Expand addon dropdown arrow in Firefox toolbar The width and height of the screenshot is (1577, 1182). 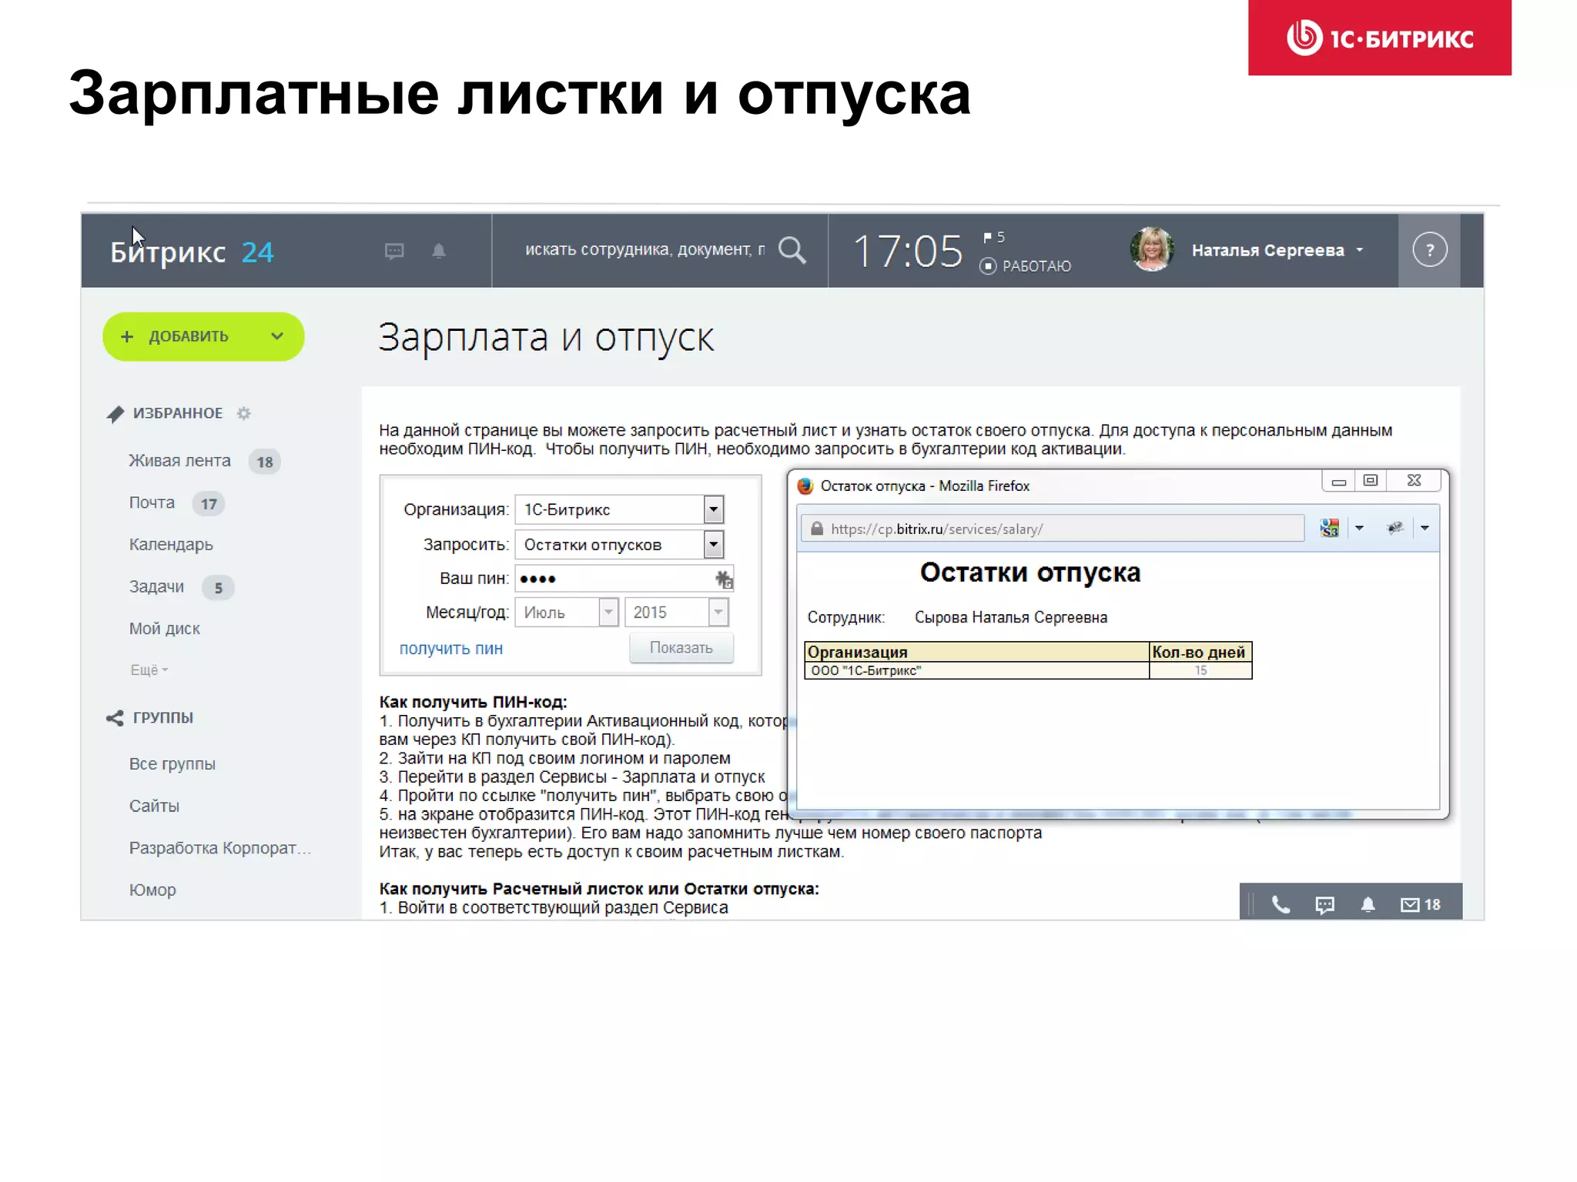pos(1425,528)
